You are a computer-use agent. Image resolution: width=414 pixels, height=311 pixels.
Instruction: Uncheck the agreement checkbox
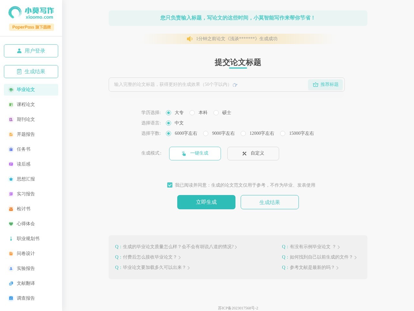click(x=170, y=185)
